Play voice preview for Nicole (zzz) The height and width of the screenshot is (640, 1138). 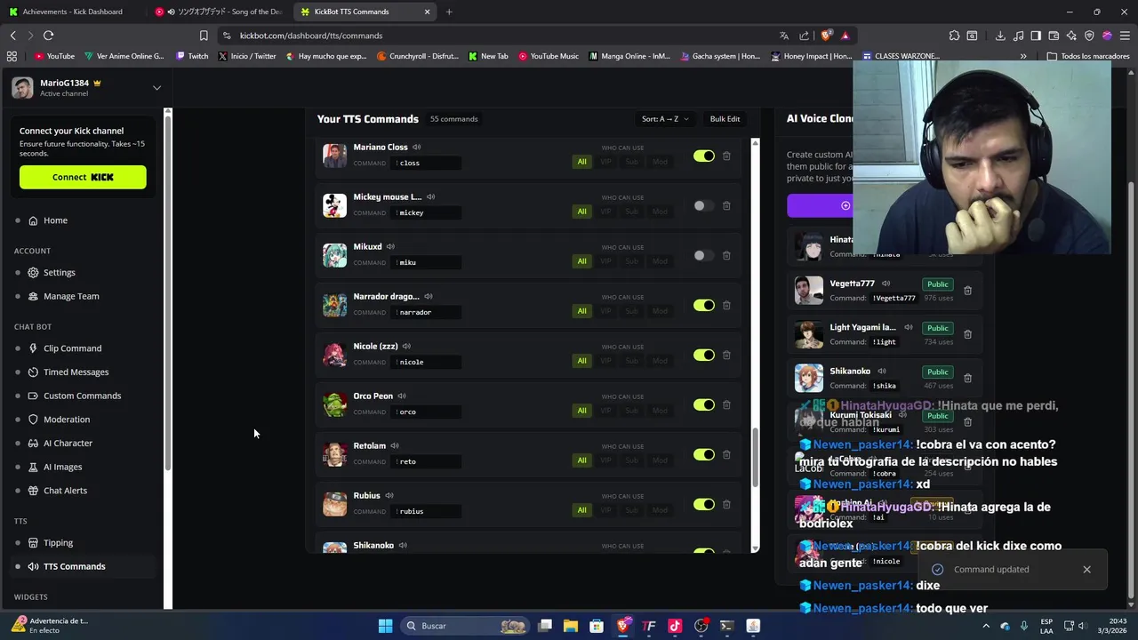point(406,346)
